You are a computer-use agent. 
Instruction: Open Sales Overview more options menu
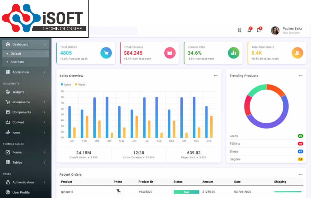coord(216,76)
